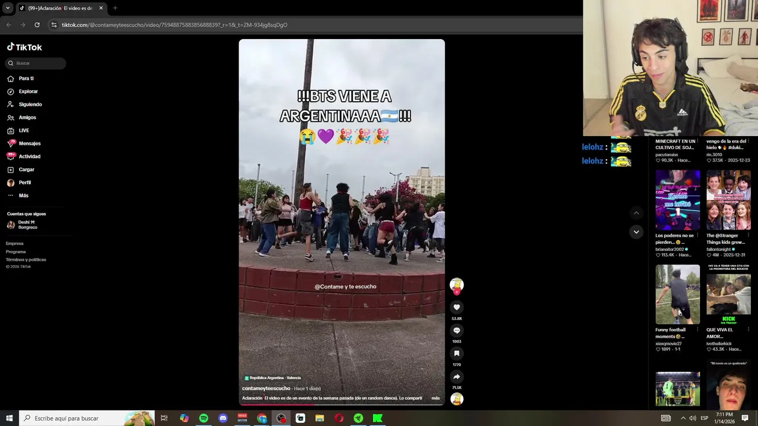The image size is (758, 426).
Task: Save video with the bookmark icon
Action: [x=457, y=353]
